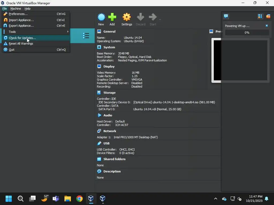The height and width of the screenshot is (205, 274).
Task: Open the Start button dropdown arrow
Action: point(160,19)
